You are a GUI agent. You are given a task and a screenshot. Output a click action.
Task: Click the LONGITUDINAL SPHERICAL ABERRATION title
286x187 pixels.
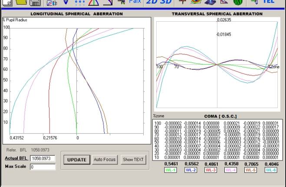(x=77, y=14)
